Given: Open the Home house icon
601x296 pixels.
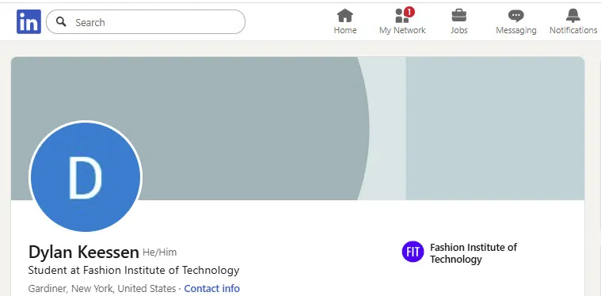Looking at the screenshot, I should click(x=345, y=16).
